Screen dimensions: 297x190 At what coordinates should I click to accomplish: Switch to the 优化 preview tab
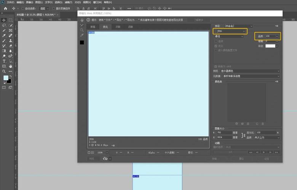105,27
